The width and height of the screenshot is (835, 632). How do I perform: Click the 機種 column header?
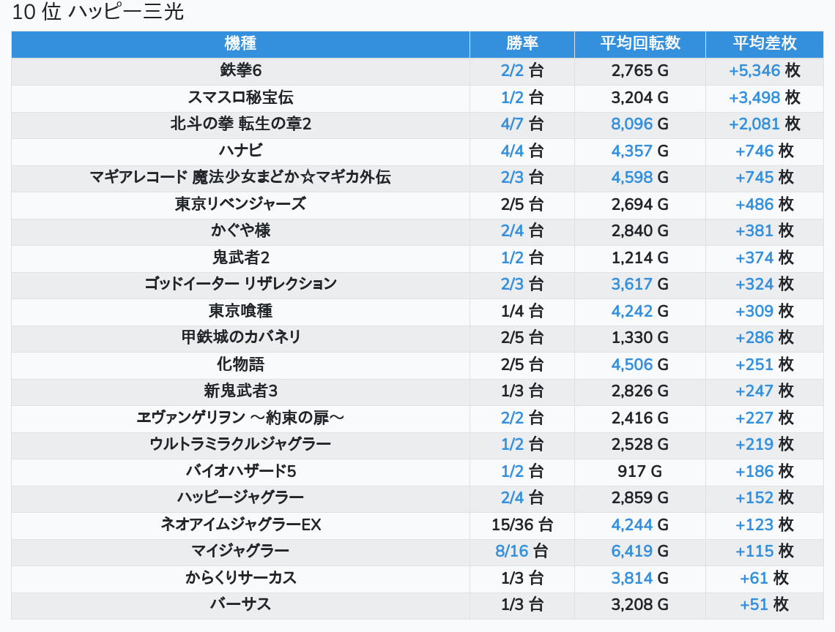pyautogui.click(x=240, y=44)
